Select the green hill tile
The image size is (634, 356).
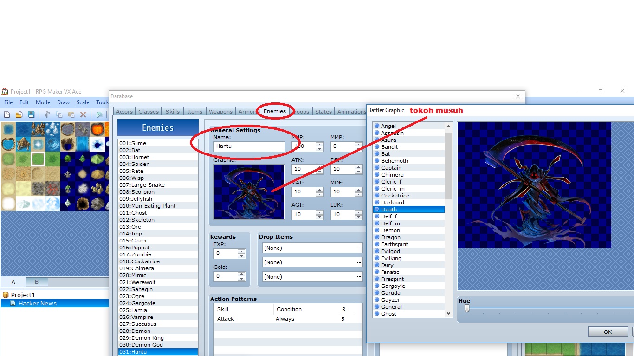point(97,159)
